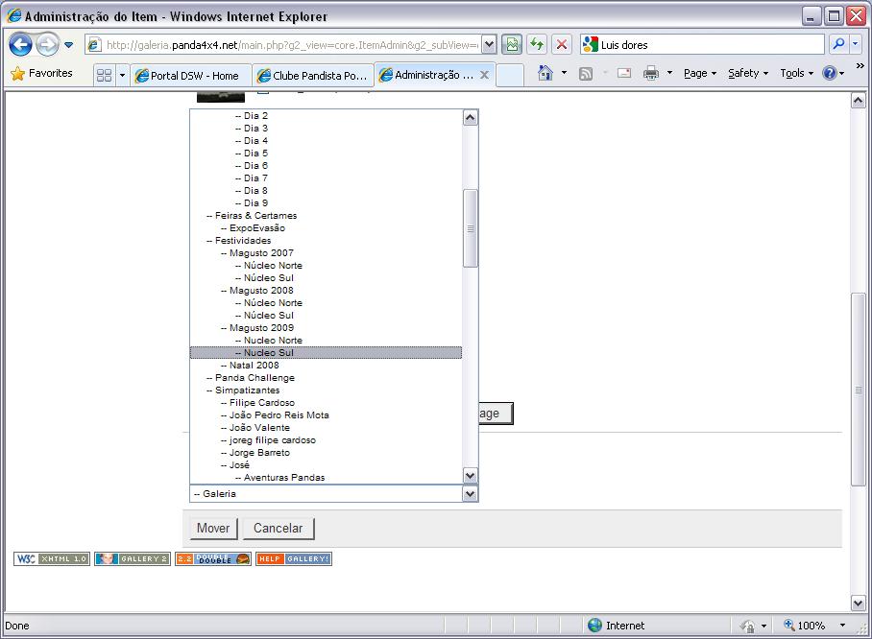The image size is (872, 639).
Task: Select Magusto 2008 in the list
Action: tap(326, 290)
